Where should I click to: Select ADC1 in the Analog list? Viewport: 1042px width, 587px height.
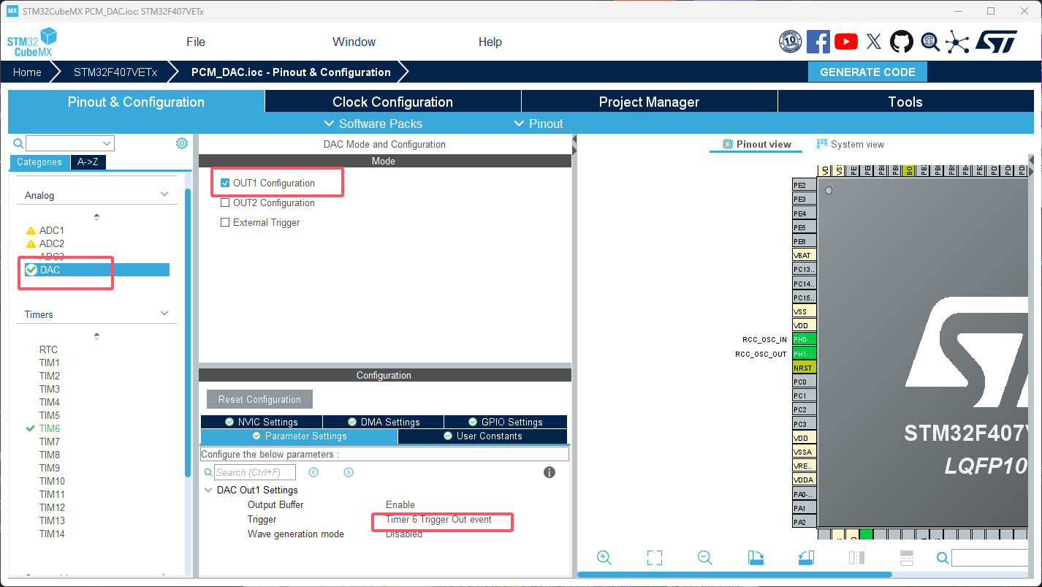click(x=52, y=230)
